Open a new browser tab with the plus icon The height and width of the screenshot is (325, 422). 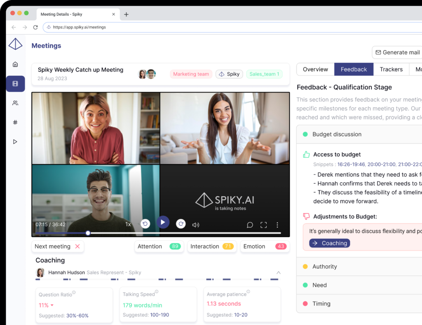[x=126, y=14]
